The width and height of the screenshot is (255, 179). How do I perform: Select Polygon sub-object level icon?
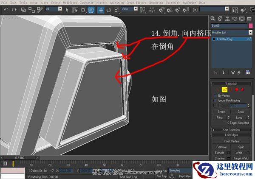pyautogui.click(x=237, y=89)
